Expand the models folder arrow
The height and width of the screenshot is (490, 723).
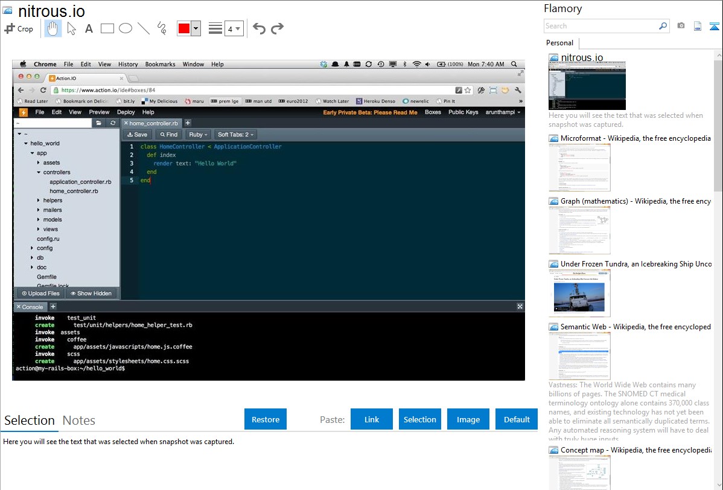38,220
